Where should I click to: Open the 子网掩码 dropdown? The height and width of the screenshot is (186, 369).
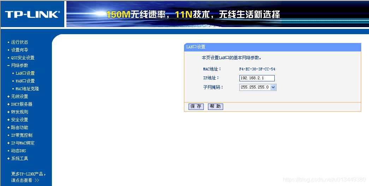point(258,87)
